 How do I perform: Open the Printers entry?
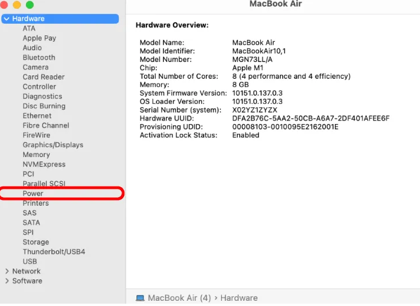(x=36, y=203)
